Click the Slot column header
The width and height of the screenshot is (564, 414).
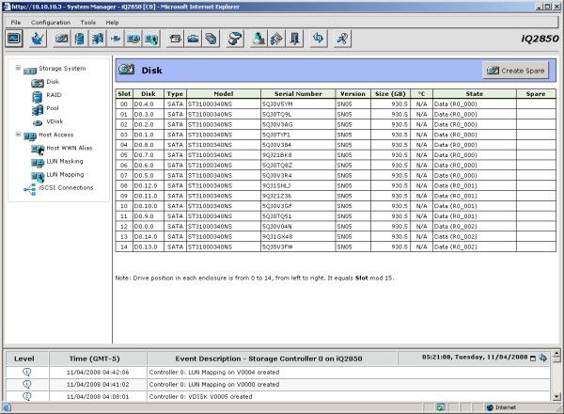tap(124, 94)
